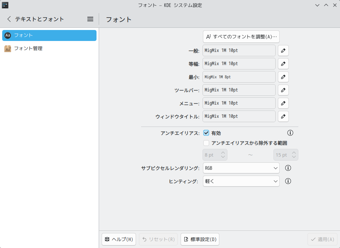Screen dimensions: 340x248
Task: Open the hamburger menu next to テキストとフォント
Action: tap(90, 19)
